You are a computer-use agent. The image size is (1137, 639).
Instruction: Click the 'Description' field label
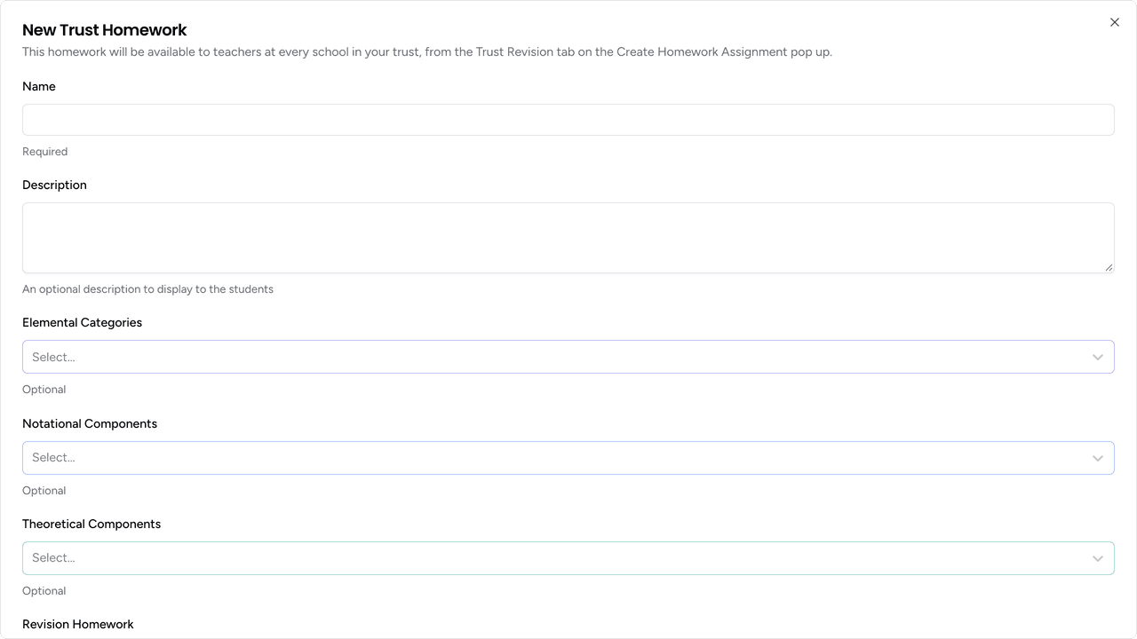point(55,185)
